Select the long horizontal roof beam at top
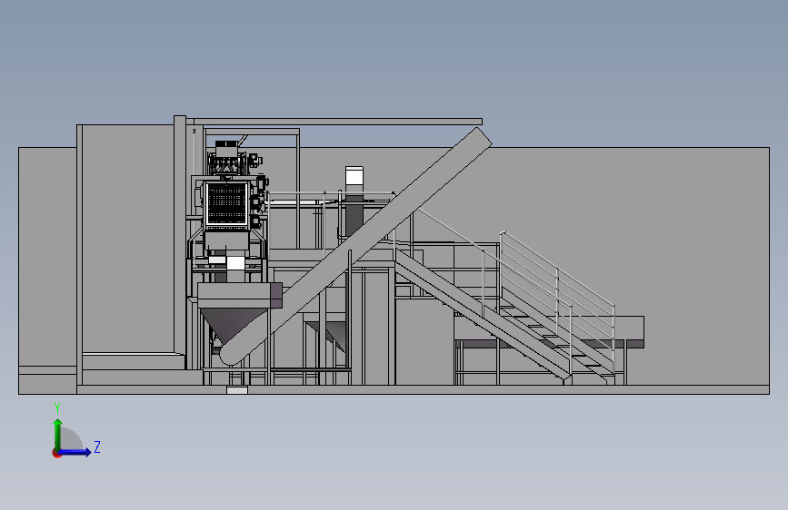The image size is (788, 510). [x=334, y=122]
